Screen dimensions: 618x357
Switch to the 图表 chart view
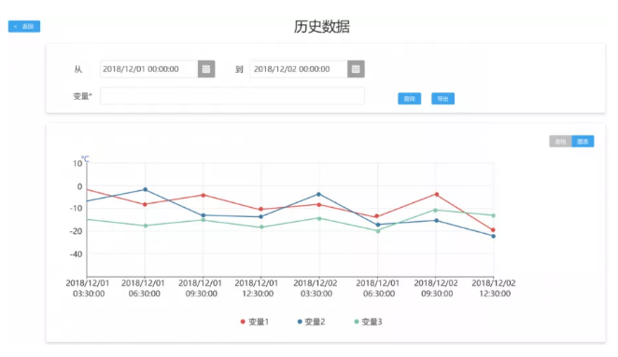click(583, 142)
